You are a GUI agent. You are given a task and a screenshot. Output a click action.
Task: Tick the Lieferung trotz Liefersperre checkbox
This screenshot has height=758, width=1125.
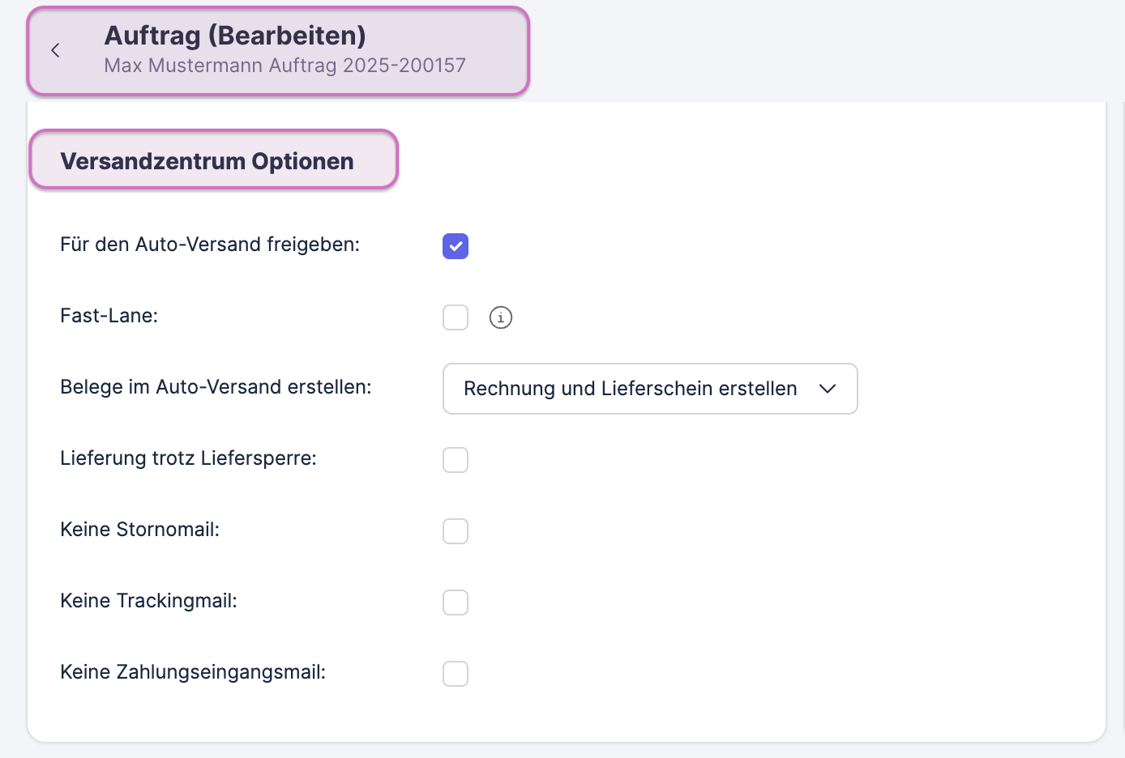click(x=456, y=460)
